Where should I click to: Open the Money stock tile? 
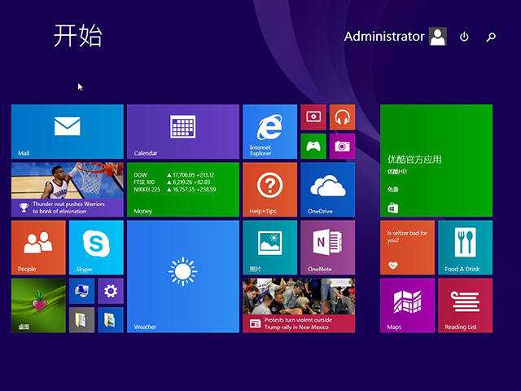coord(183,190)
